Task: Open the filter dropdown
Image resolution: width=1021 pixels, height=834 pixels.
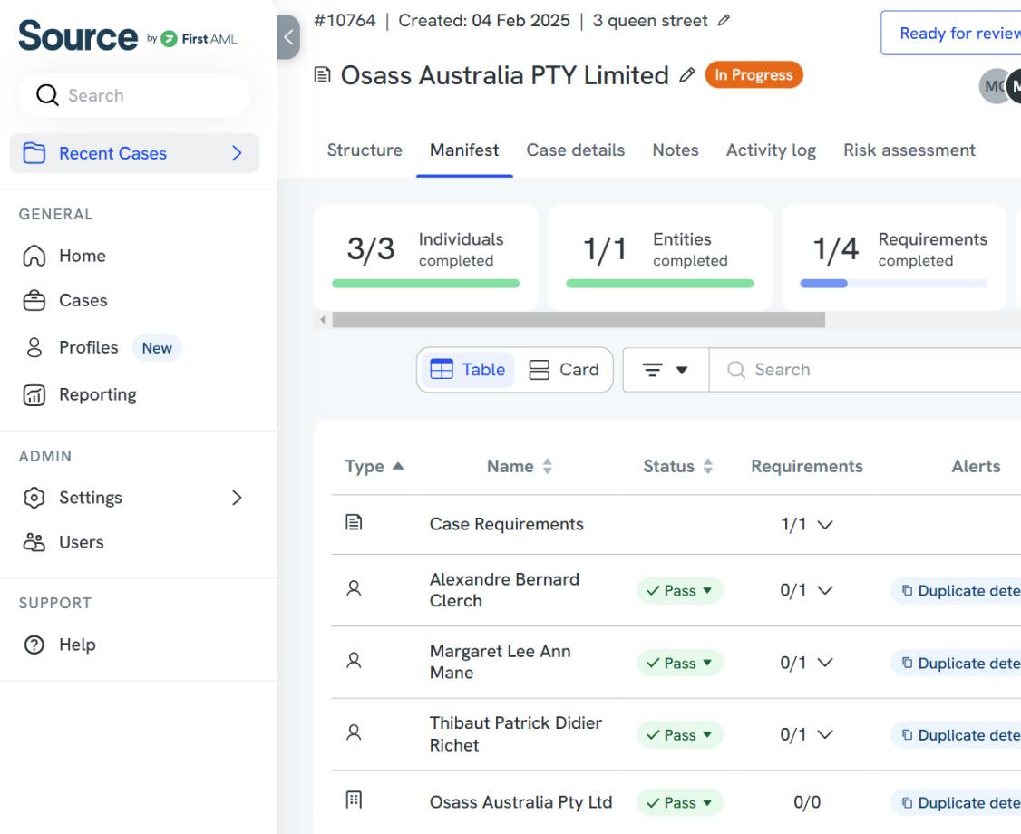Action: coord(666,370)
